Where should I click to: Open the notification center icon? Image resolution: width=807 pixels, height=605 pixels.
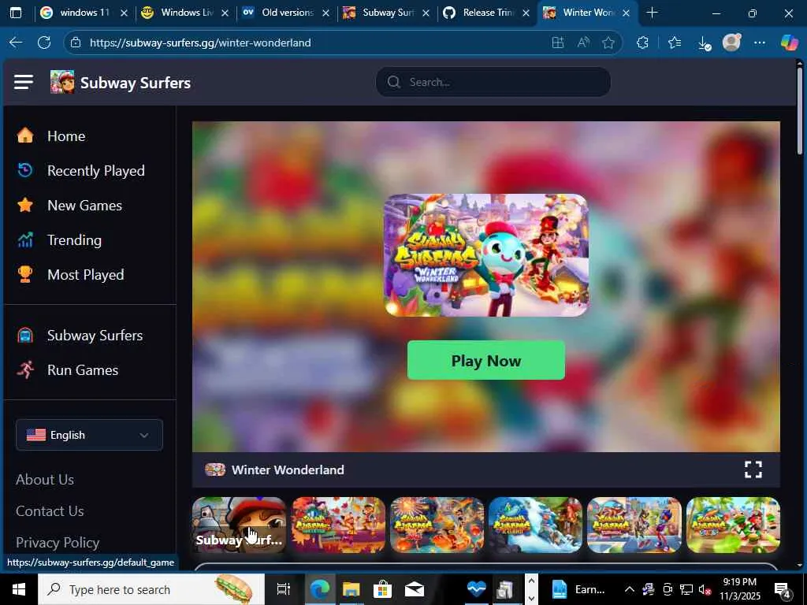point(783,589)
